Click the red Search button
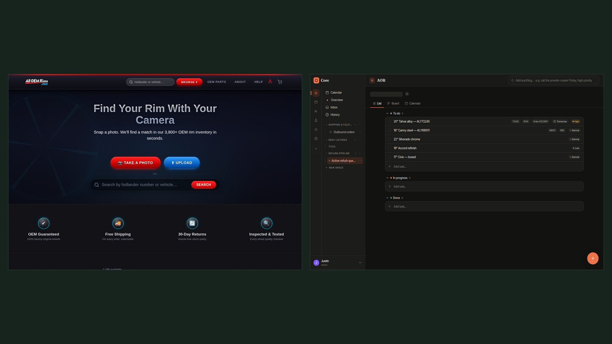 [x=204, y=185]
